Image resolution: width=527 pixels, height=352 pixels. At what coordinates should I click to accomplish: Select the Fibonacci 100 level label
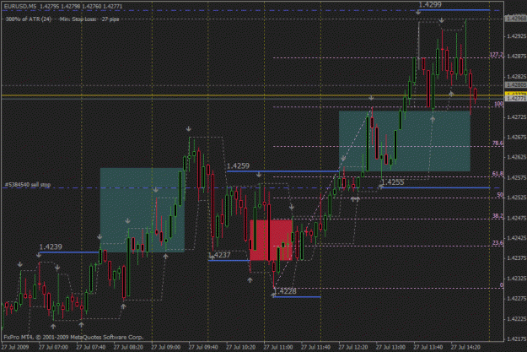(499, 104)
